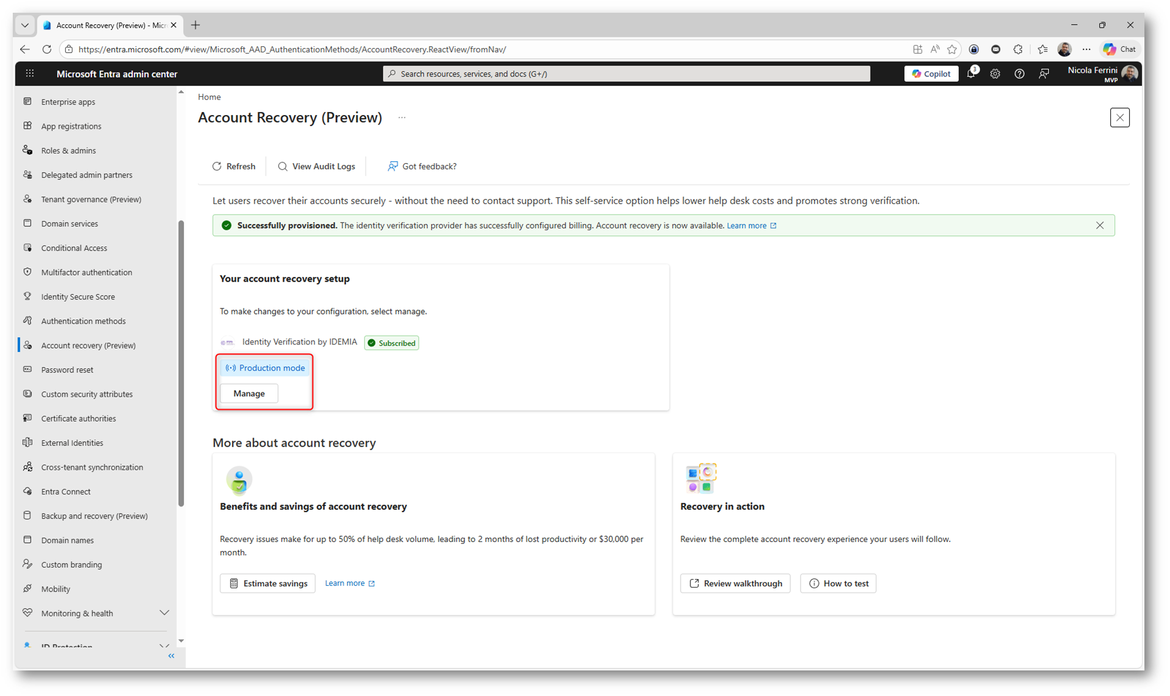Click the feedback icon in portal header
This screenshot has width=1170, height=696.
[1043, 74]
